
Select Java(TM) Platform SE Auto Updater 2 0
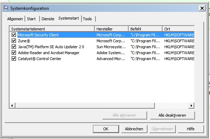tap(51, 47)
